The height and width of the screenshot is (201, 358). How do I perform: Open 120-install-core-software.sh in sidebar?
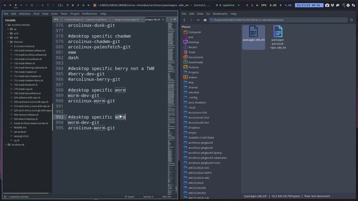tap(28, 59)
